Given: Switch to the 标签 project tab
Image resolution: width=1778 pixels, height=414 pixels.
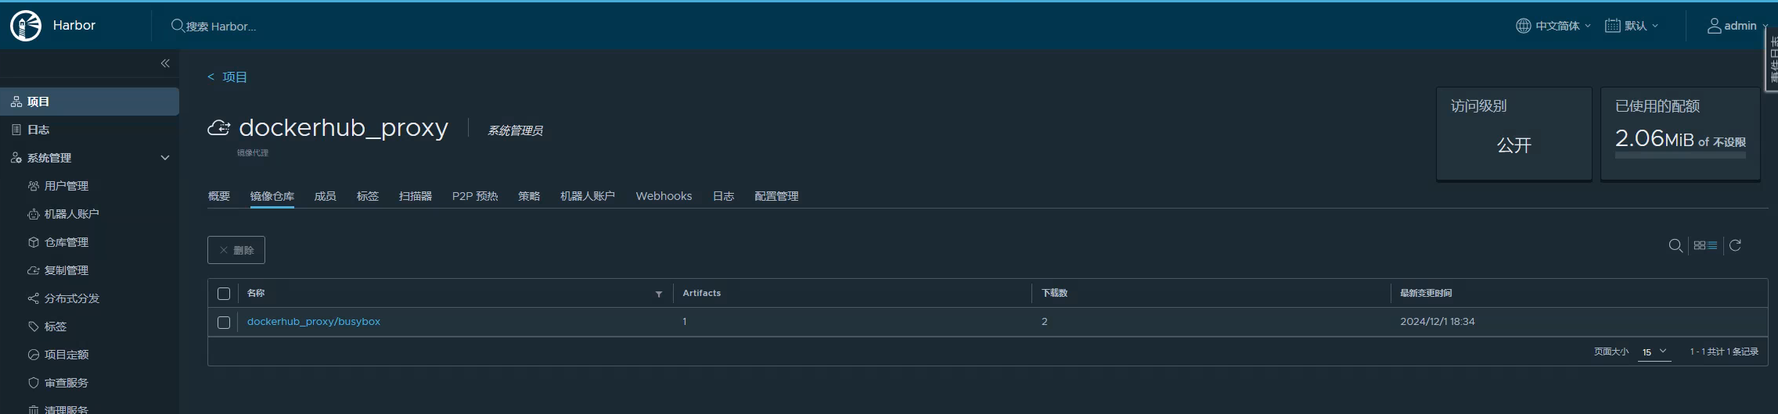Looking at the screenshot, I should pyautogui.click(x=368, y=196).
